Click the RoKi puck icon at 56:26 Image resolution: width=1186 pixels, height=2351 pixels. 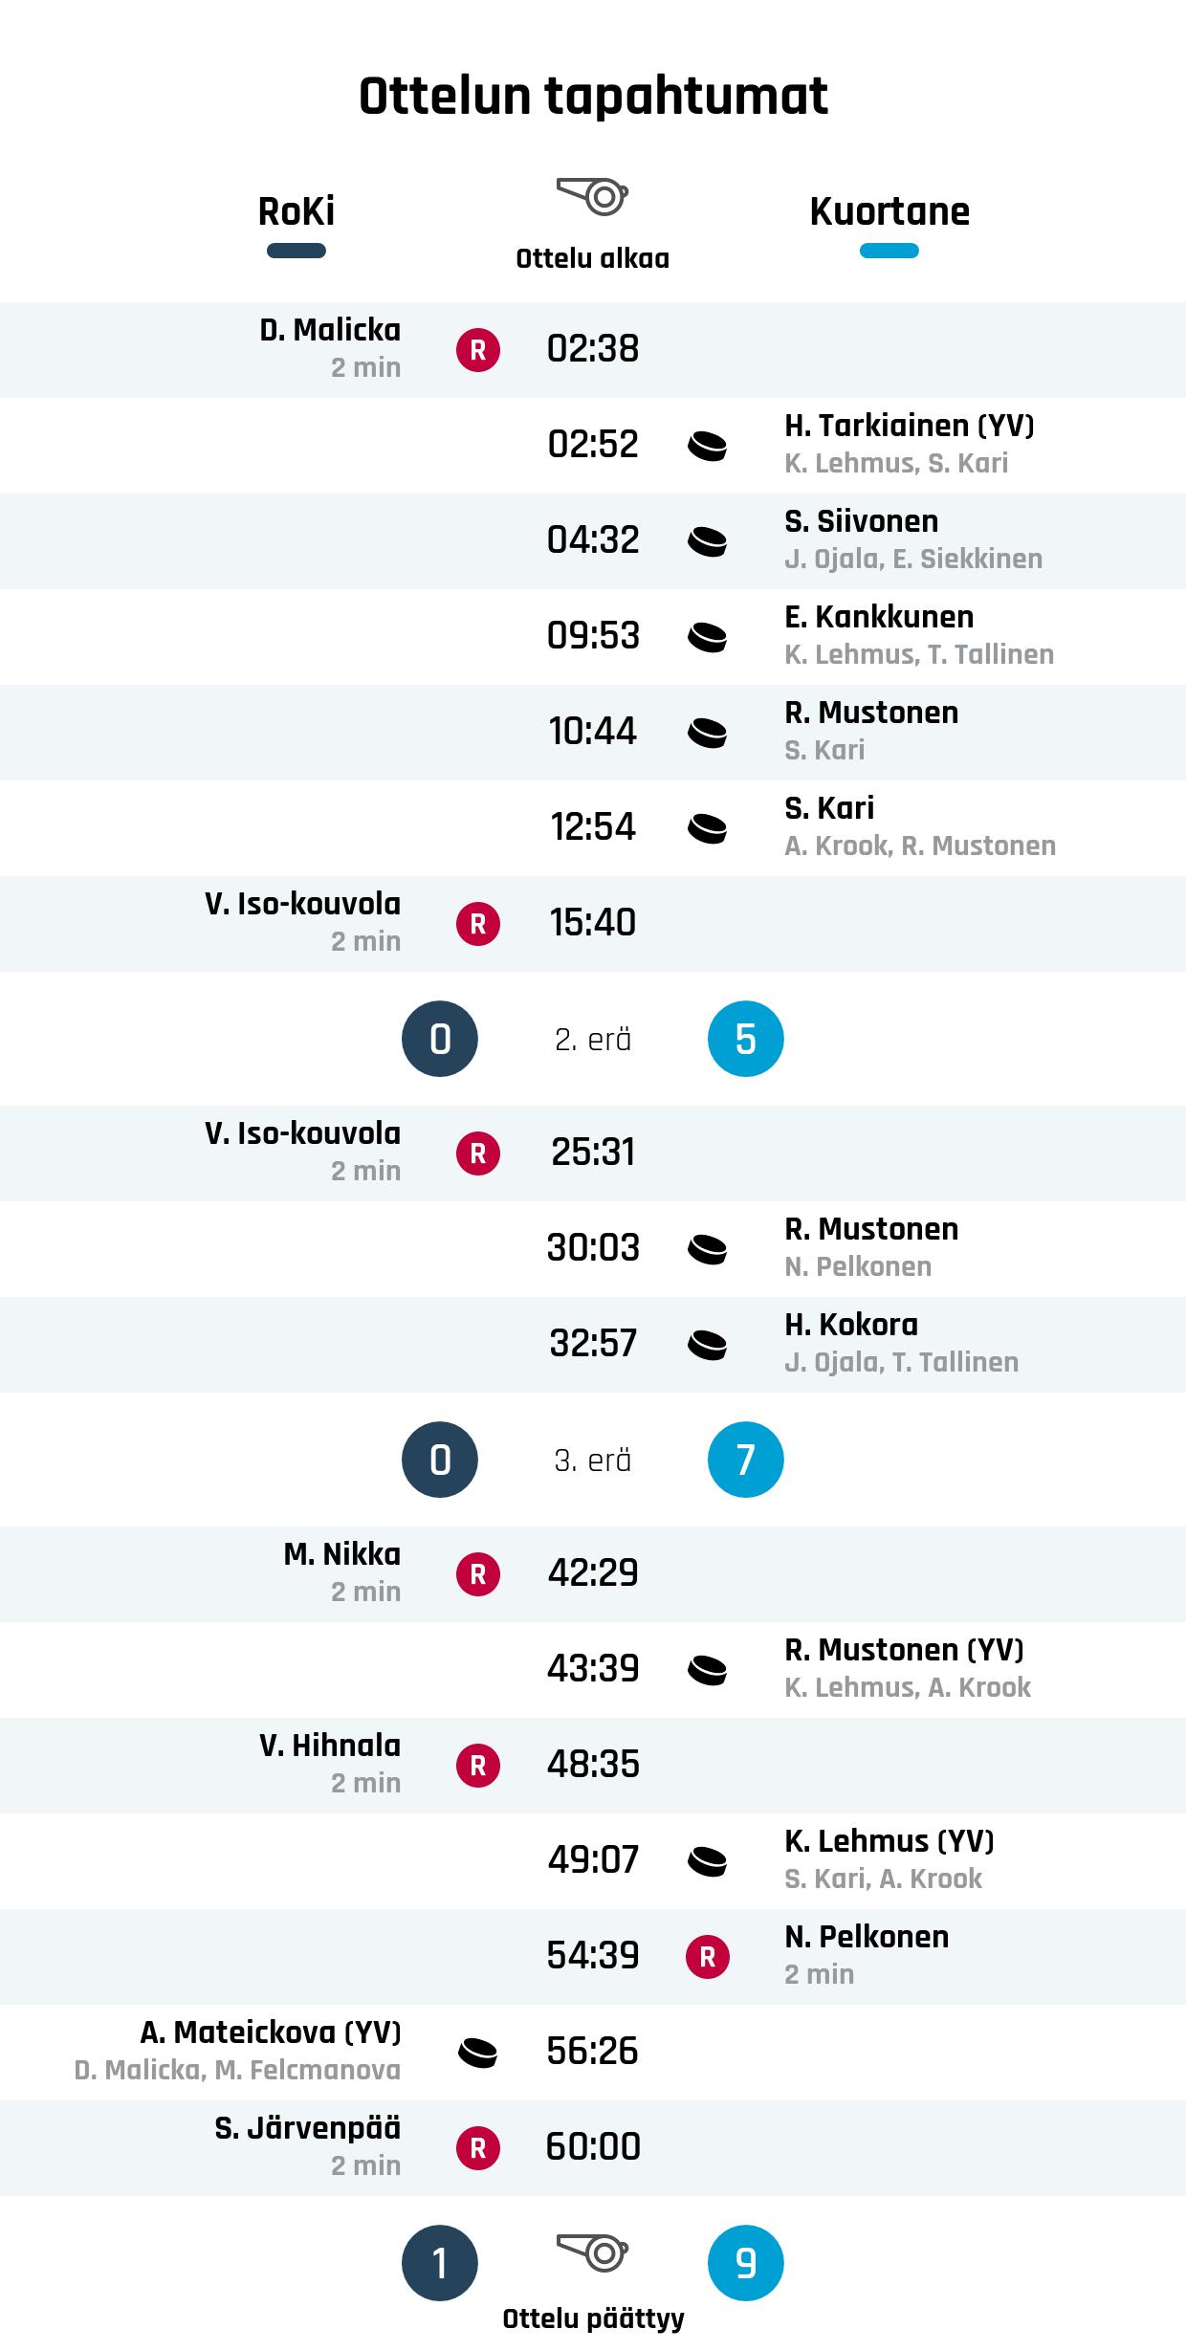point(478,2053)
